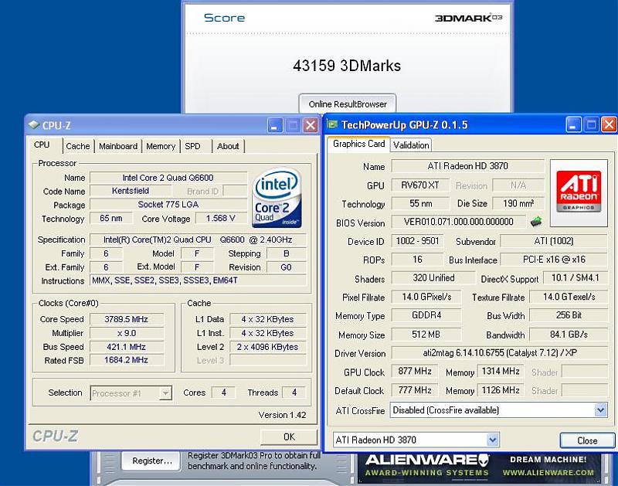Screen dimensions: 618x486
Task: Open the Mainboard tab
Action: [118, 146]
